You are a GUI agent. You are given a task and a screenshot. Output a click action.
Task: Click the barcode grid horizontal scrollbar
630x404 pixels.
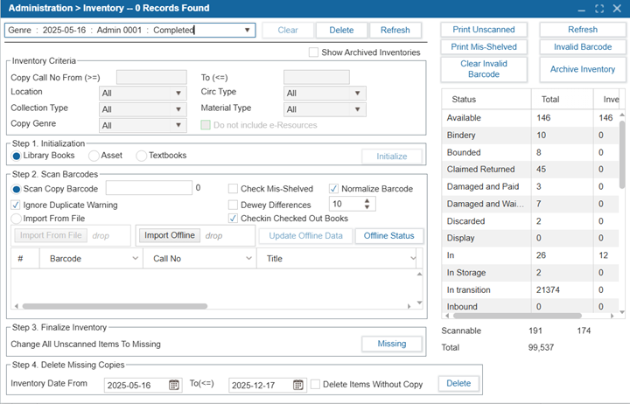[x=115, y=306]
